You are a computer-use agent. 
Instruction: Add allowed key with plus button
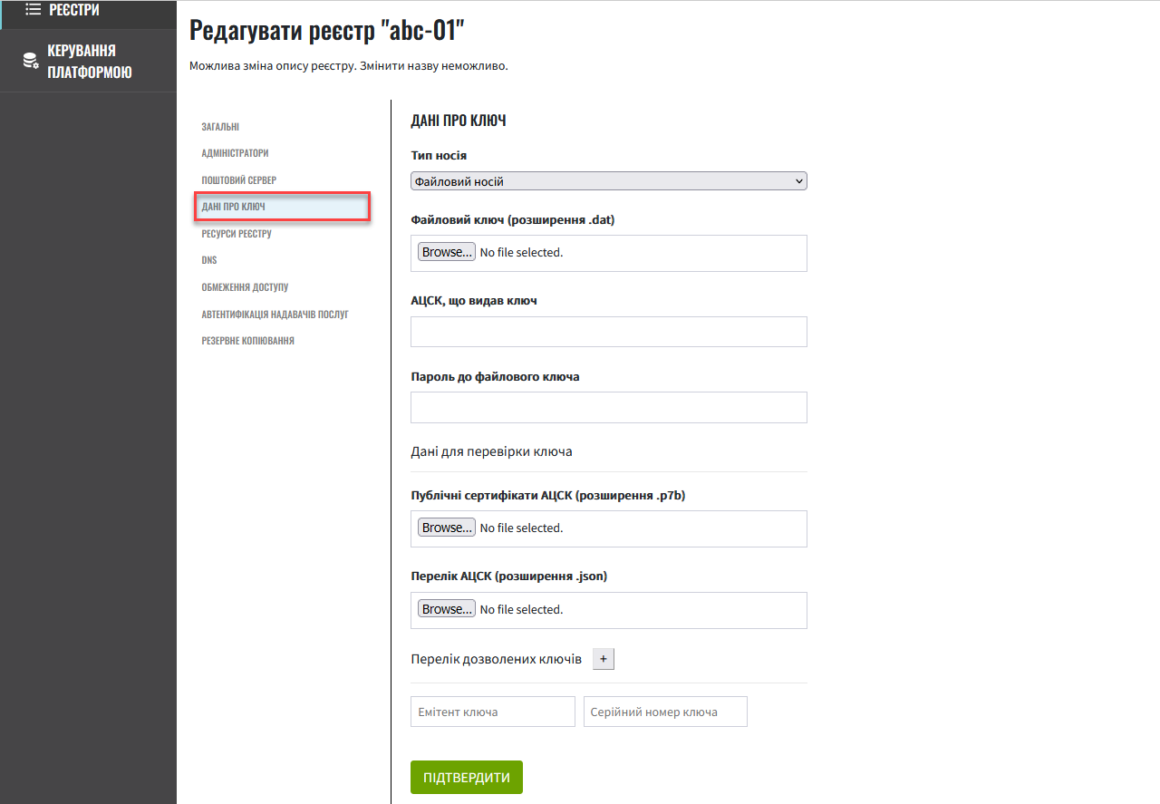point(604,659)
